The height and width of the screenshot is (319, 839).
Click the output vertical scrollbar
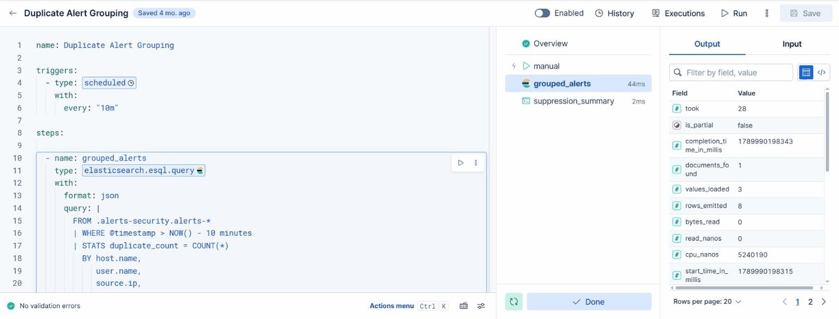pyautogui.click(x=827, y=131)
